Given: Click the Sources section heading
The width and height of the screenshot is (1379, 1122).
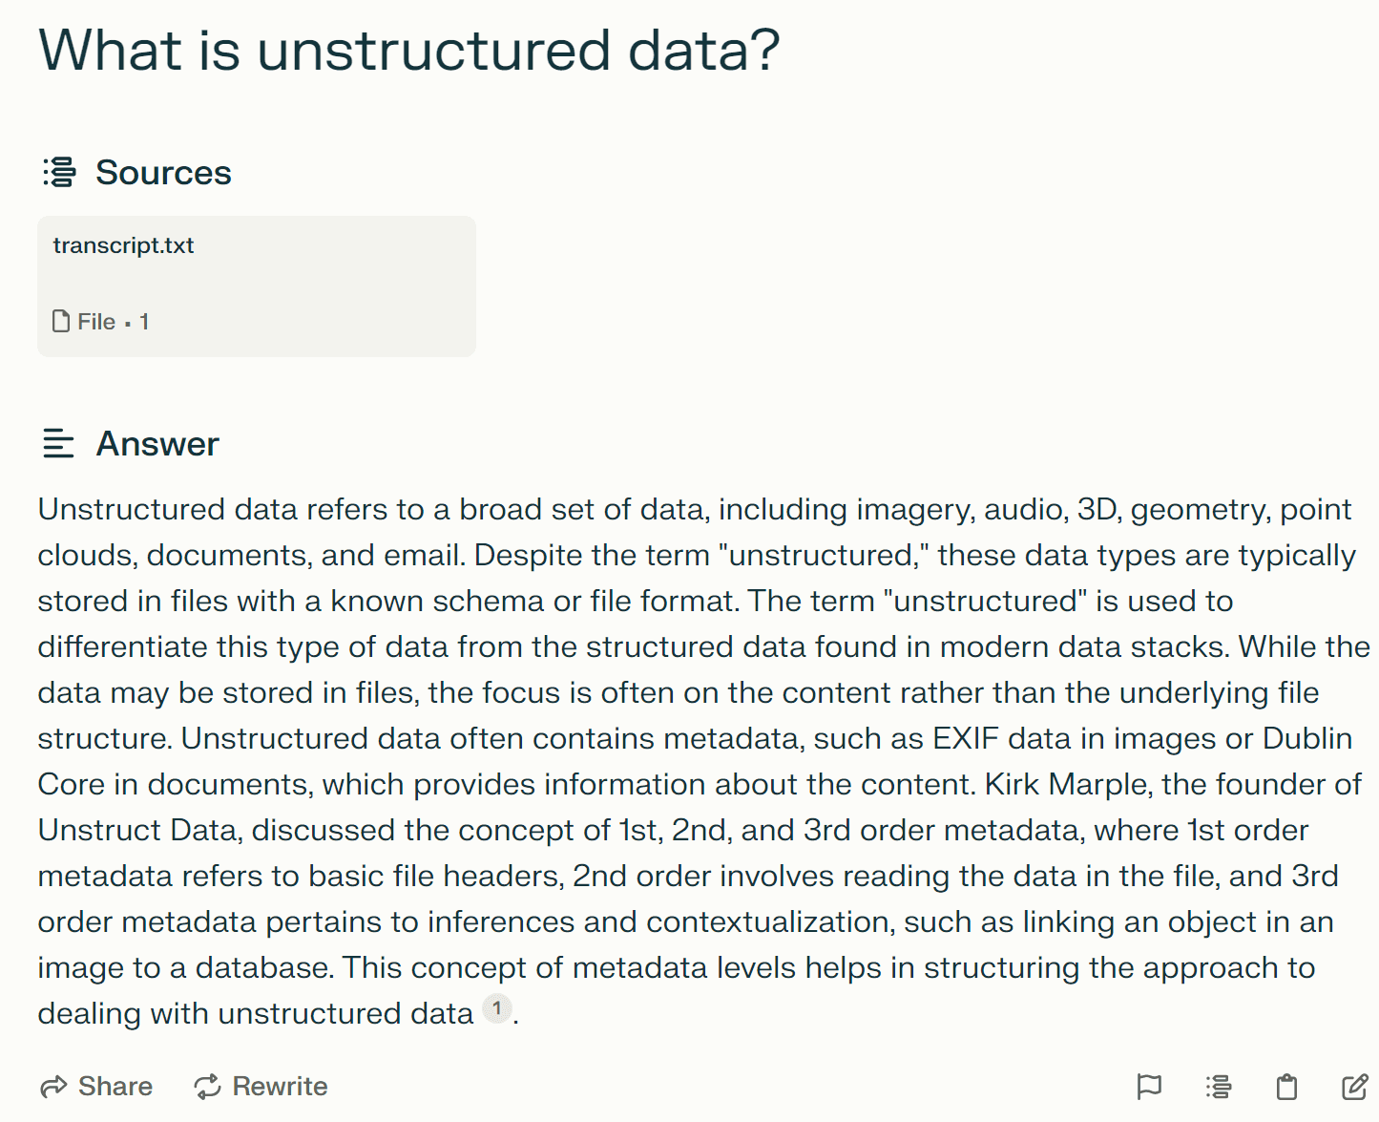Looking at the screenshot, I should pyautogui.click(x=163, y=173).
